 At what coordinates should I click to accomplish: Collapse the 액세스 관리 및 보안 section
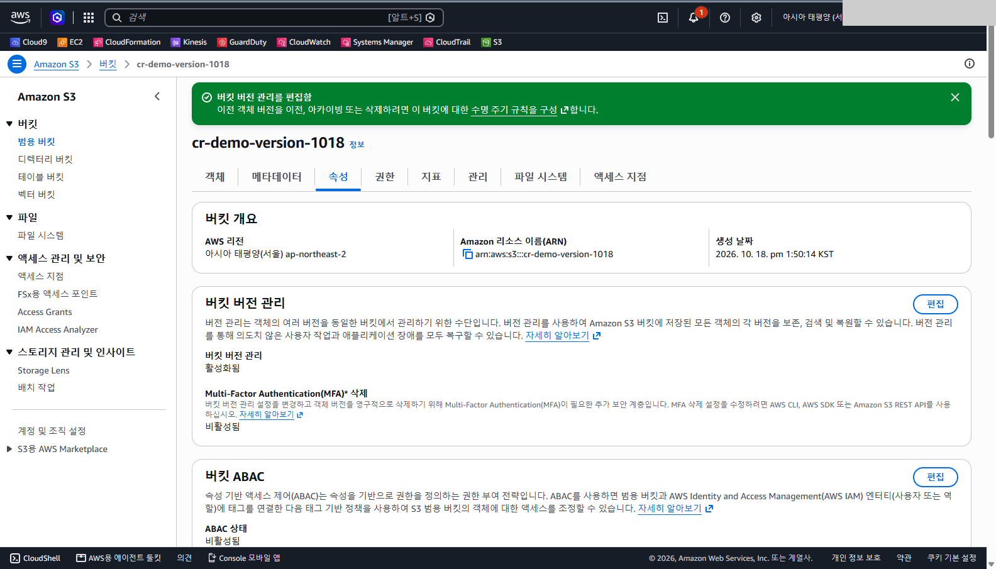coord(9,258)
